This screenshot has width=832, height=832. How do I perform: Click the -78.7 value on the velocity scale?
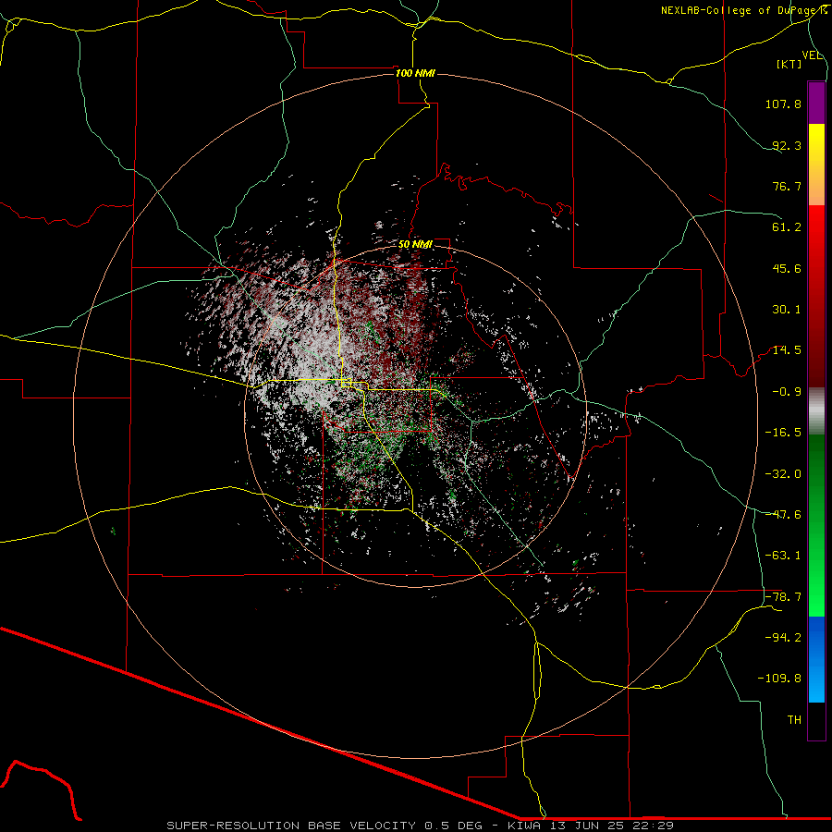coord(783,597)
